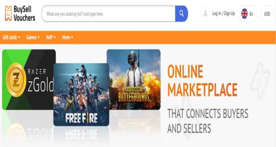Click the Razer gold coin emblem

[16, 80]
